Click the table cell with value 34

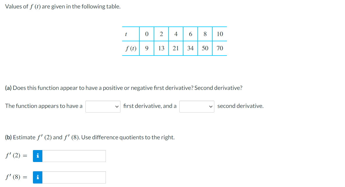[190, 48]
